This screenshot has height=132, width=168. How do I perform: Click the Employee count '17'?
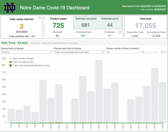109,36
